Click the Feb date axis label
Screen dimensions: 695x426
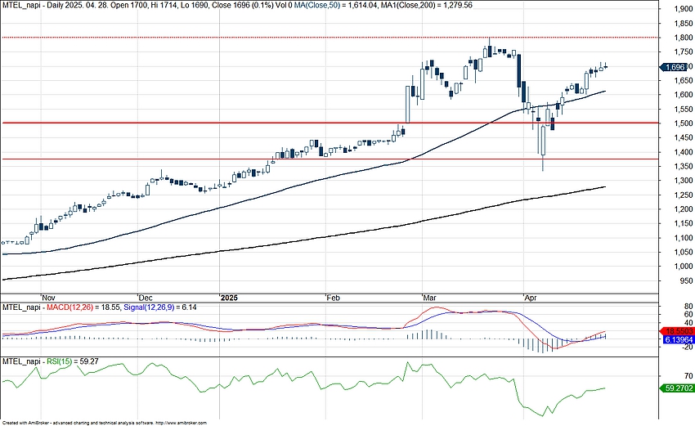click(334, 298)
